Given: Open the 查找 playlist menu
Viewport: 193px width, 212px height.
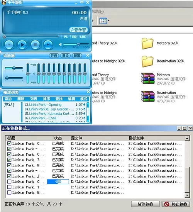Looking at the screenshot, I should click(x=59, y=99).
